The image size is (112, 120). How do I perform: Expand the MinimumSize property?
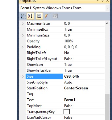(x=23, y=36)
